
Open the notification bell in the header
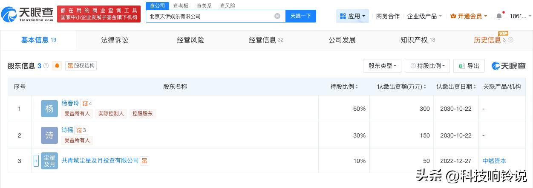tap(499, 16)
